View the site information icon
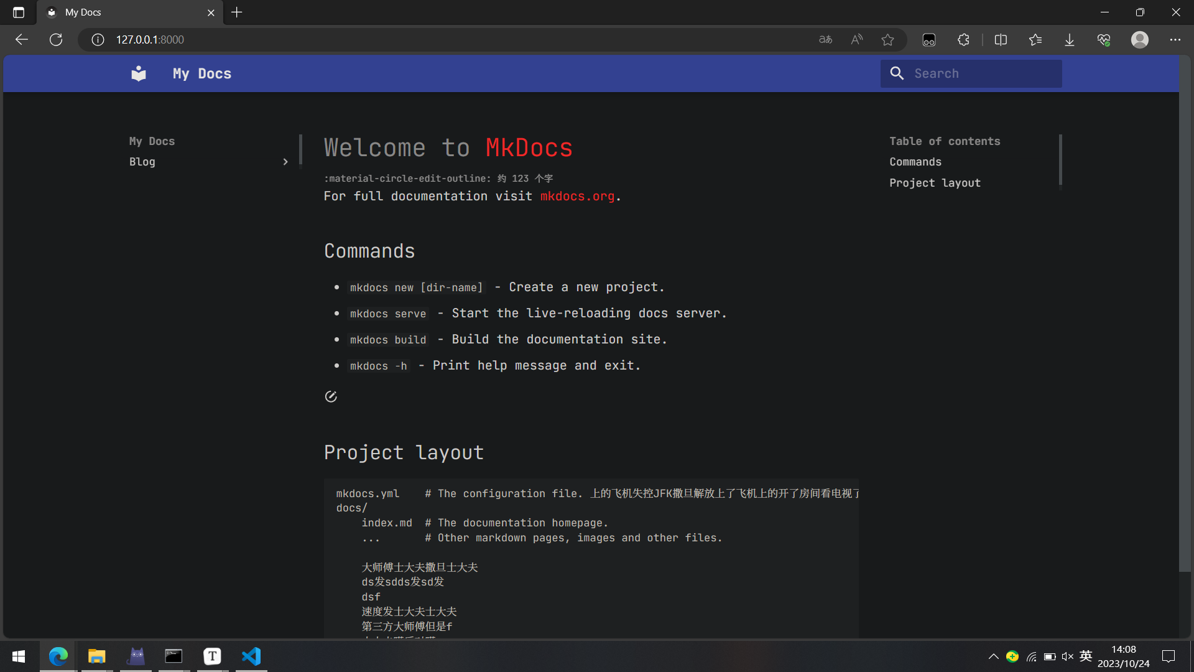1194x672 pixels. click(98, 40)
